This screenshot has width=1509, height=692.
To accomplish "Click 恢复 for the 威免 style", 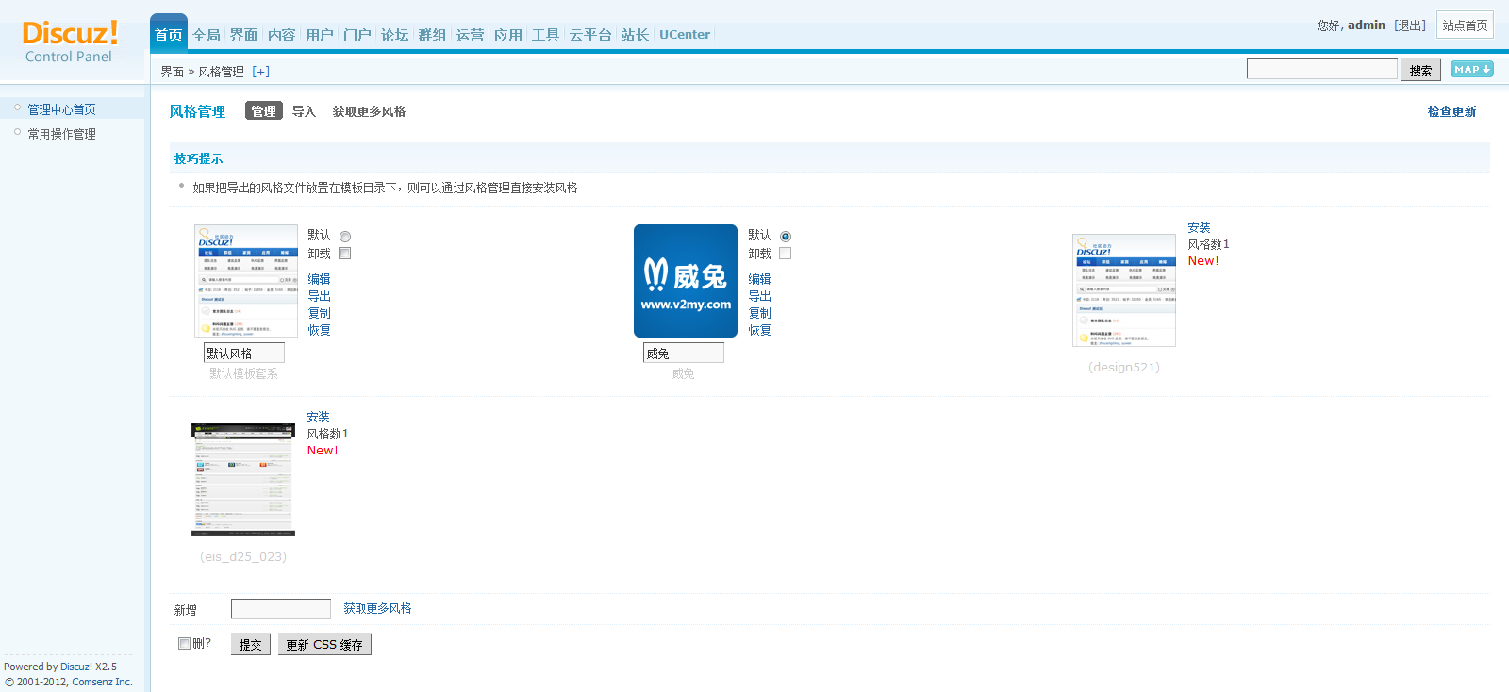I will [760, 330].
